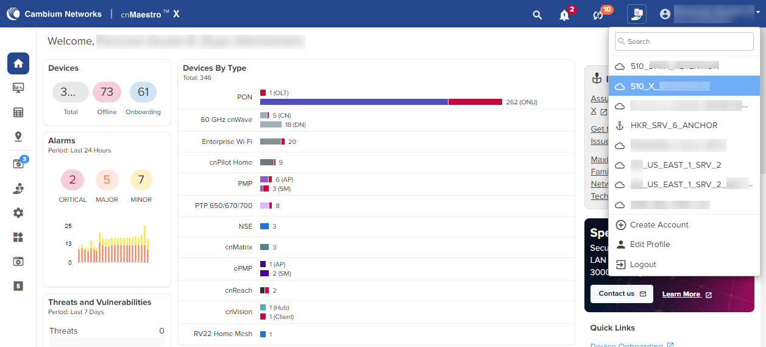This screenshot has height=347, width=766.
Task: Open the sync alerts icon with badge 10
Action: pos(598,15)
